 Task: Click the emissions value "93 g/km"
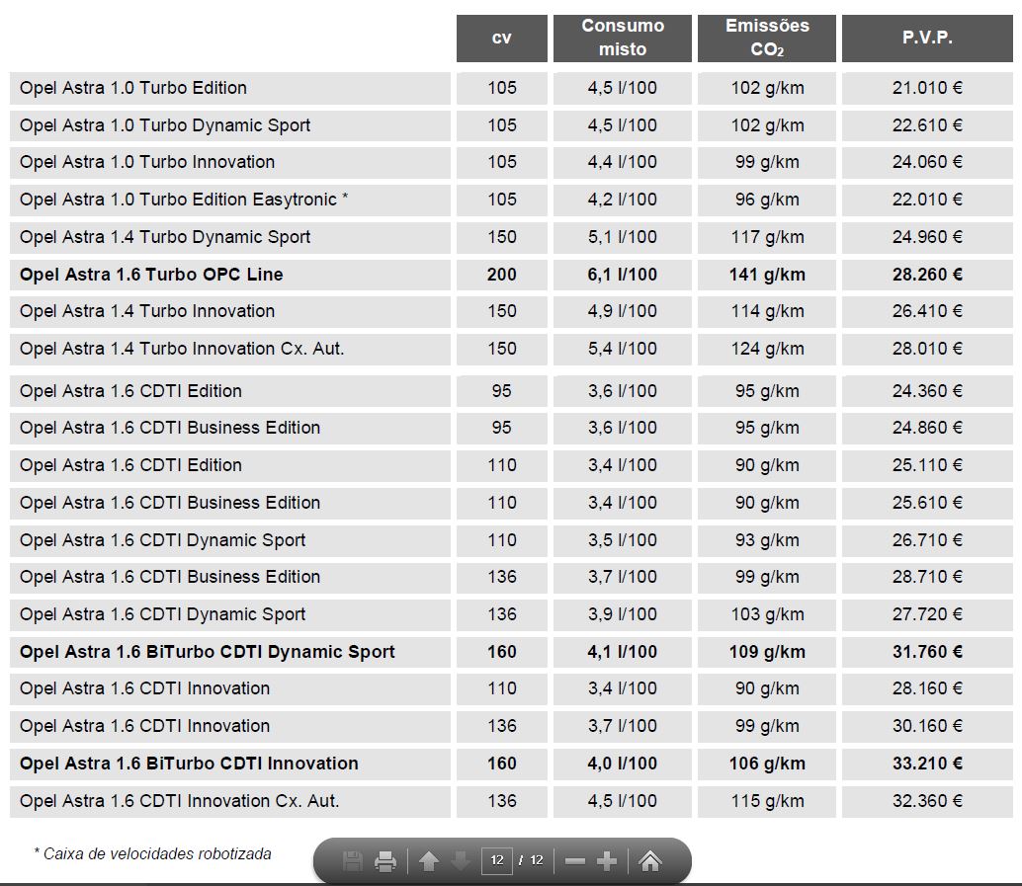pos(767,540)
